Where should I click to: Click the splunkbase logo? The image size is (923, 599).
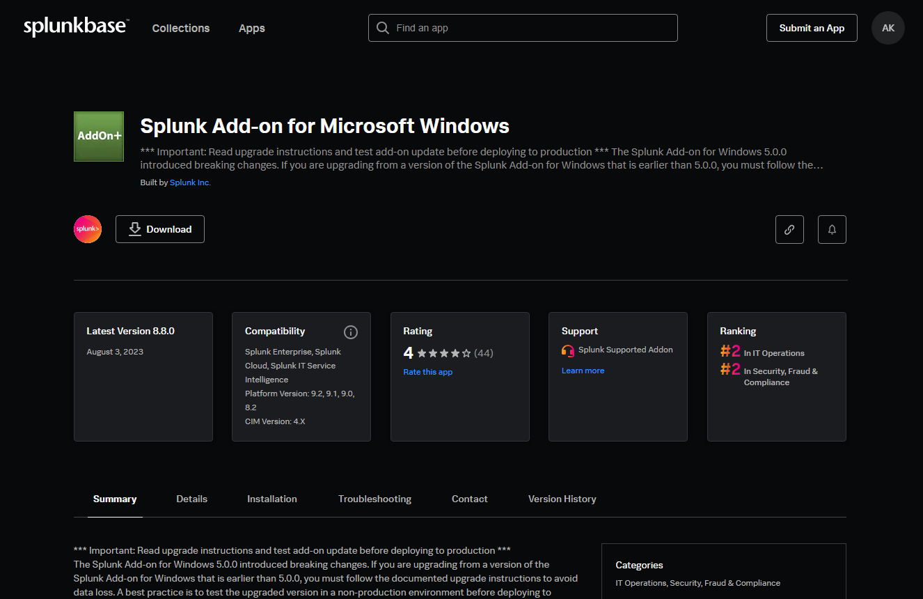pyautogui.click(x=75, y=27)
